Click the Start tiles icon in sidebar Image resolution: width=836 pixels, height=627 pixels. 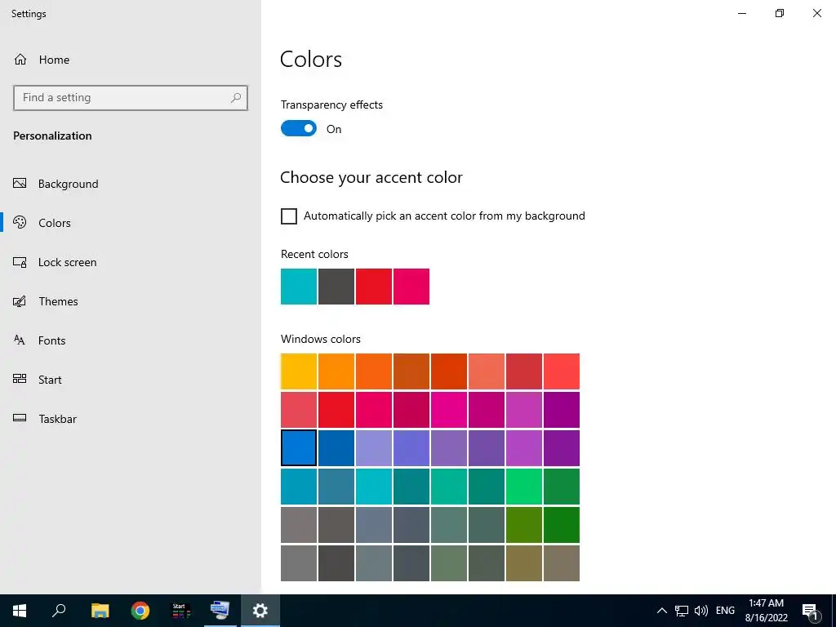[x=20, y=379]
